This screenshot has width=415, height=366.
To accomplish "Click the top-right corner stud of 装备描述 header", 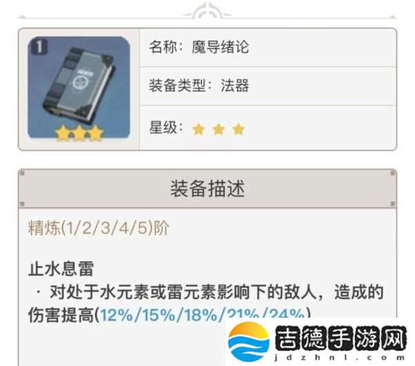I will pyautogui.click(x=392, y=173).
